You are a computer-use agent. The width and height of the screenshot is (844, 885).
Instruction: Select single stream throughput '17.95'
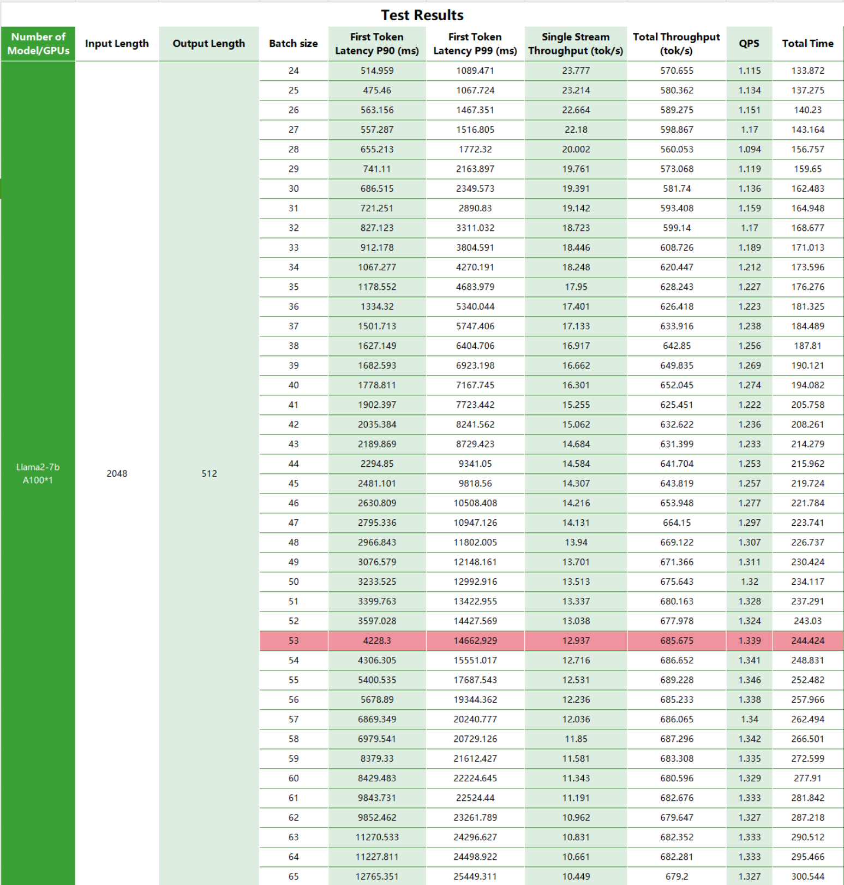(x=576, y=287)
